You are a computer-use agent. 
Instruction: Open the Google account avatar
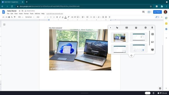(165, 12)
